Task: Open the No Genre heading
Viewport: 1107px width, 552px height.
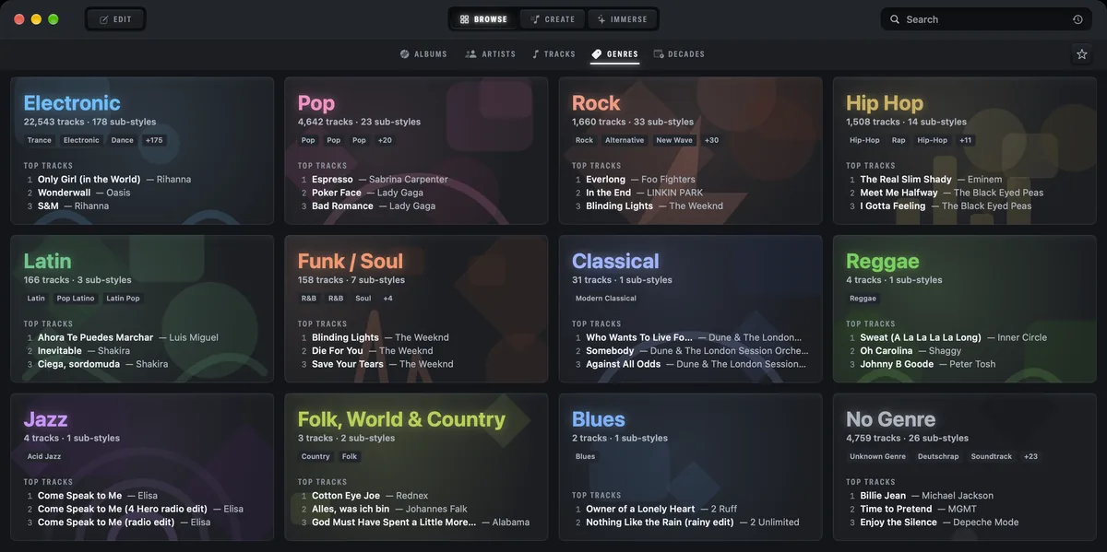Action: (891, 420)
